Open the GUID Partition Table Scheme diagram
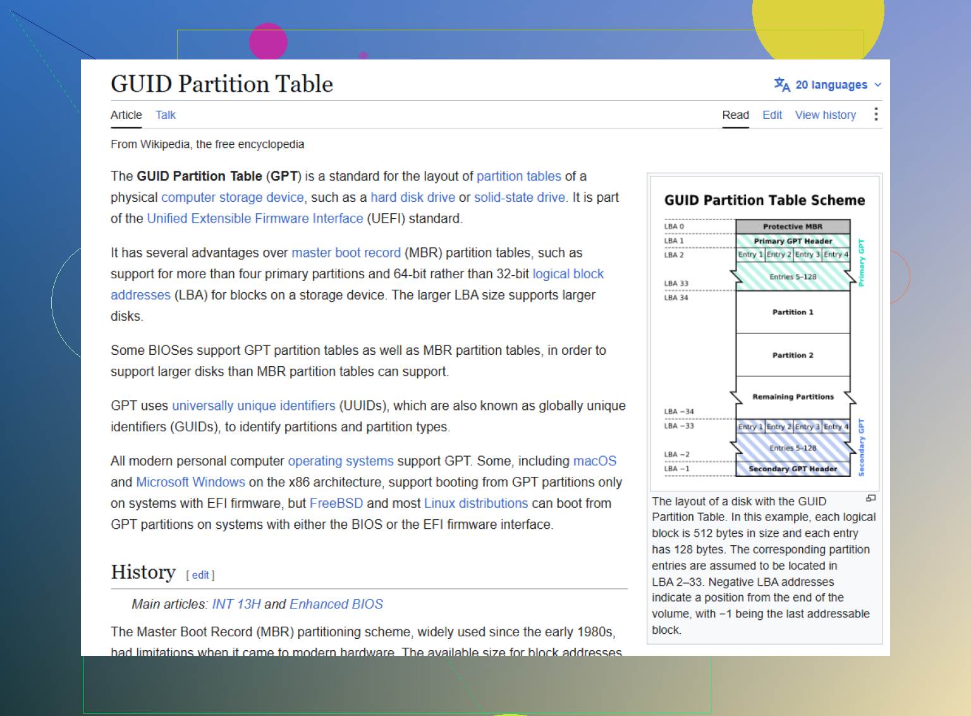This screenshot has width=971, height=716. pyautogui.click(x=764, y=334)
